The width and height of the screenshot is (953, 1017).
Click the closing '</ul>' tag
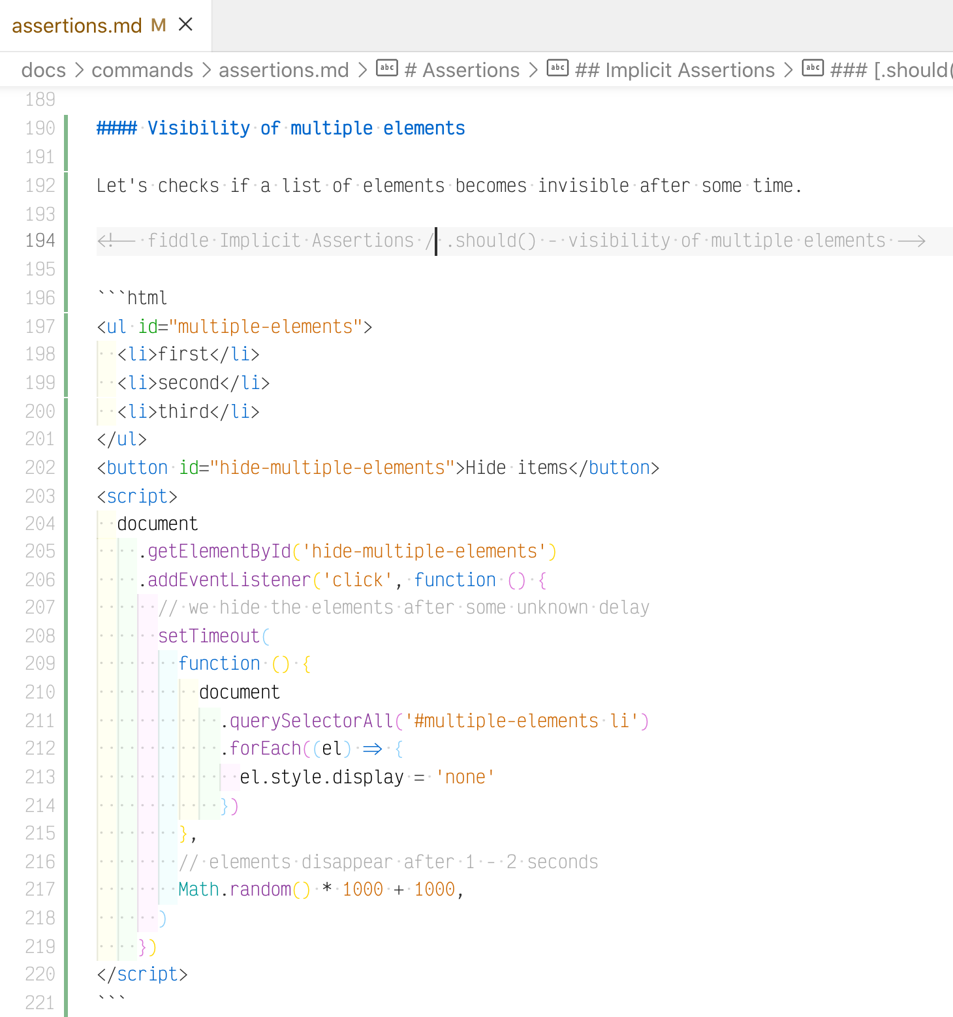point(122,439)
